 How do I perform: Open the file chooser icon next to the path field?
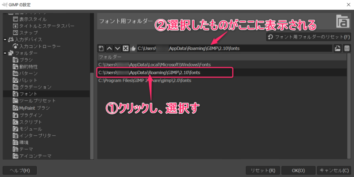pyautogui.click(x=338, y=48)
